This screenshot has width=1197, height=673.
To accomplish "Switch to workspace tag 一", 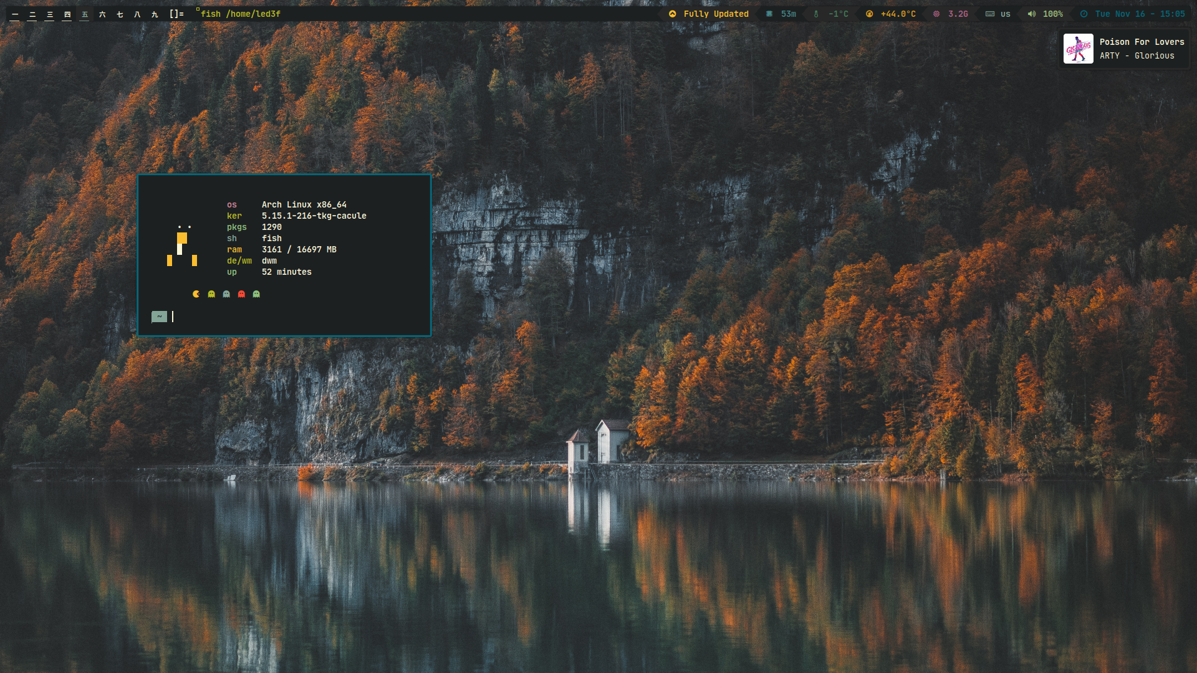I will pos(15,14).
